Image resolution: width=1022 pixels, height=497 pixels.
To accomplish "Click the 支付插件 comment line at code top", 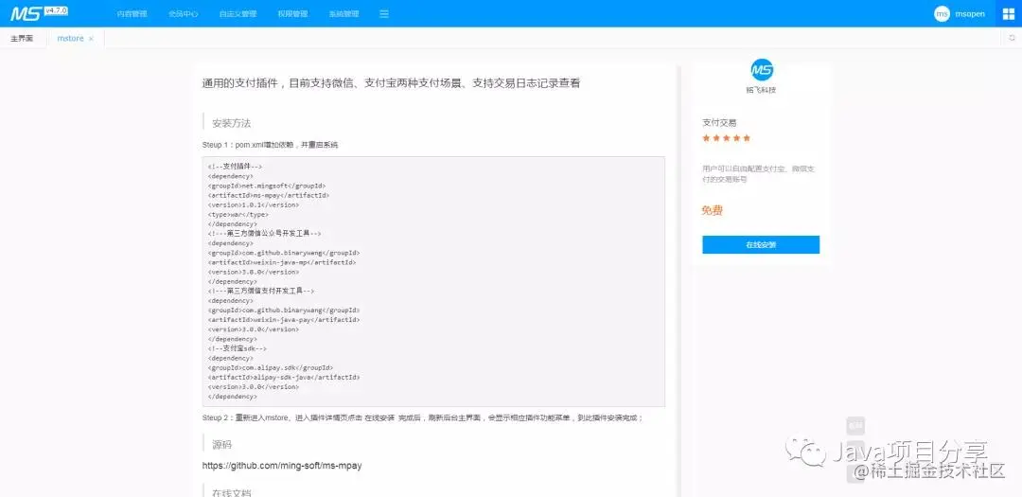I will coord(235,167).
